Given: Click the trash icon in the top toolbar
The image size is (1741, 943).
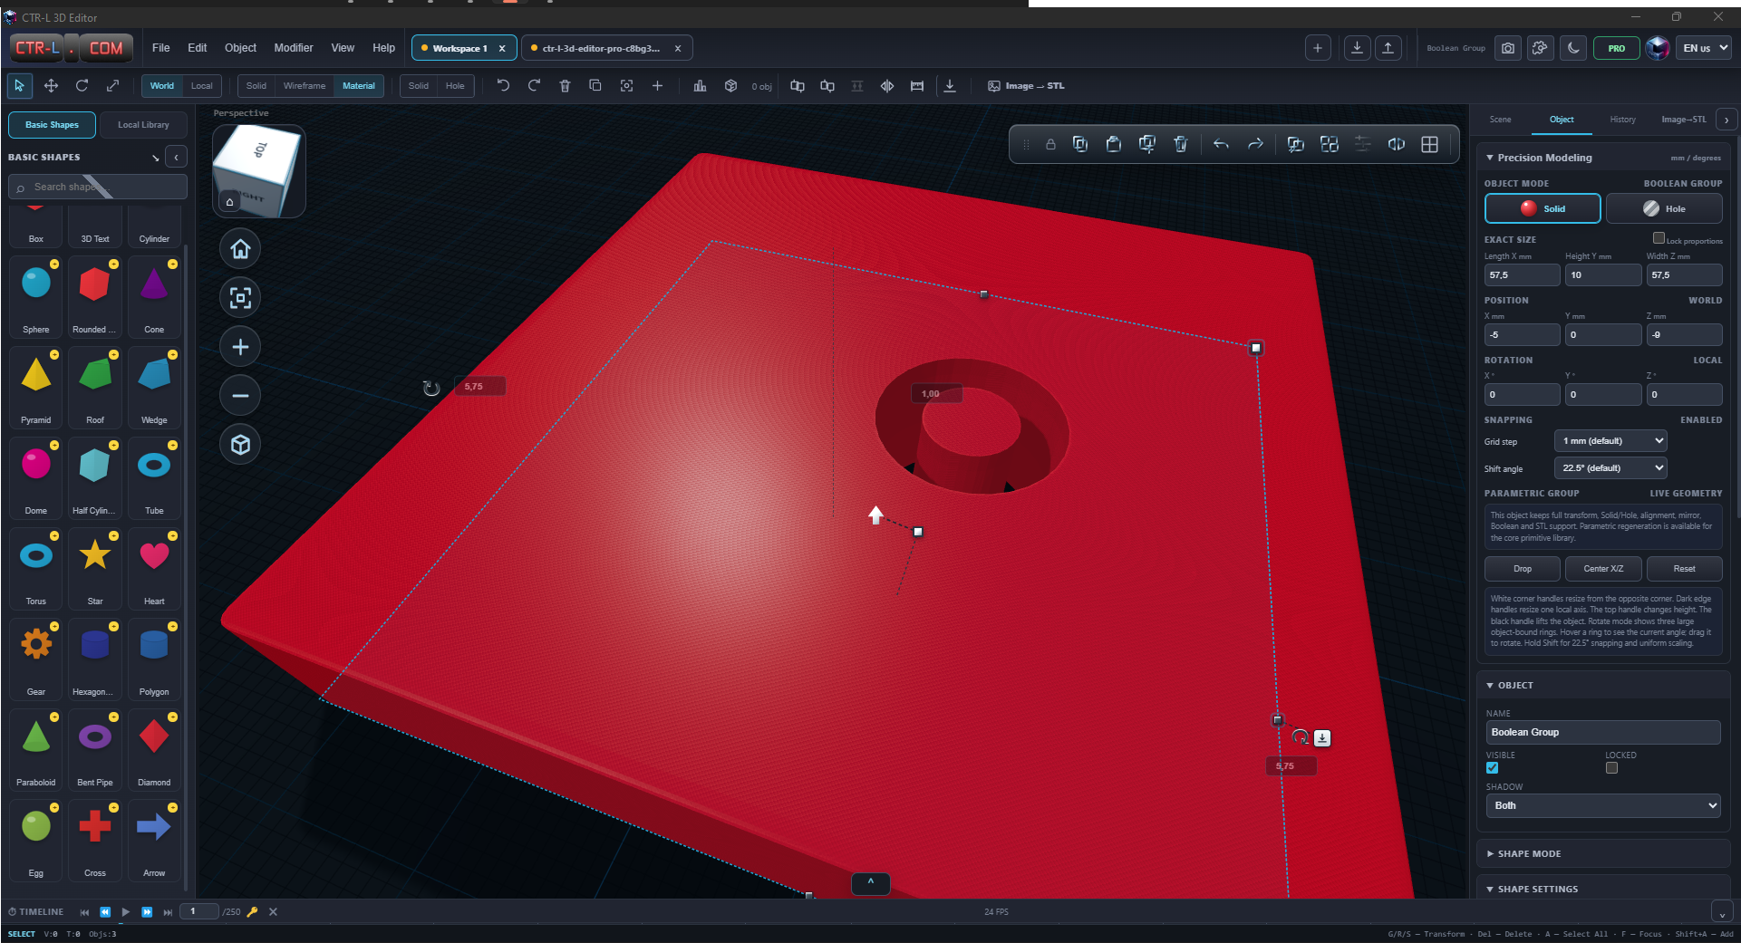Looking at the screenshot, I should (x=565, y=86).
